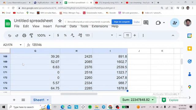Screen dimensions: 196x110
Task: Open the Explore panel
Action: point(170,100)
